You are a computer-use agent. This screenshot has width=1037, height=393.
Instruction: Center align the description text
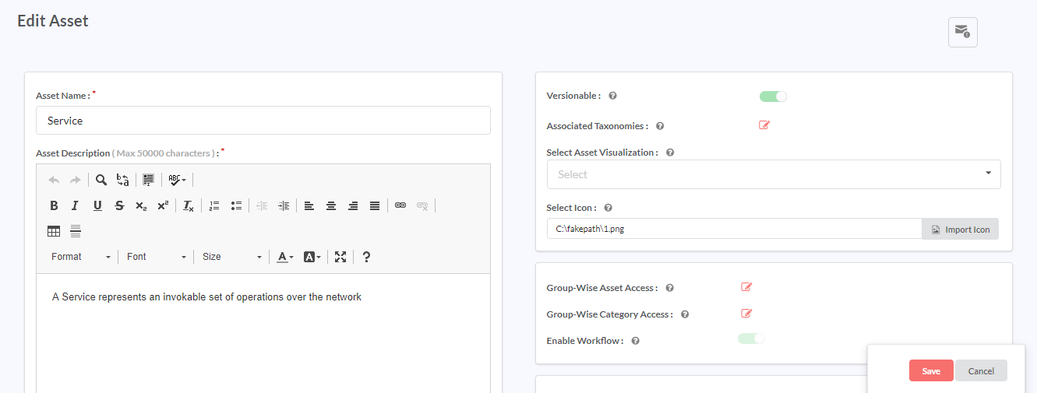pyautogui.click(x=331, y=206)
